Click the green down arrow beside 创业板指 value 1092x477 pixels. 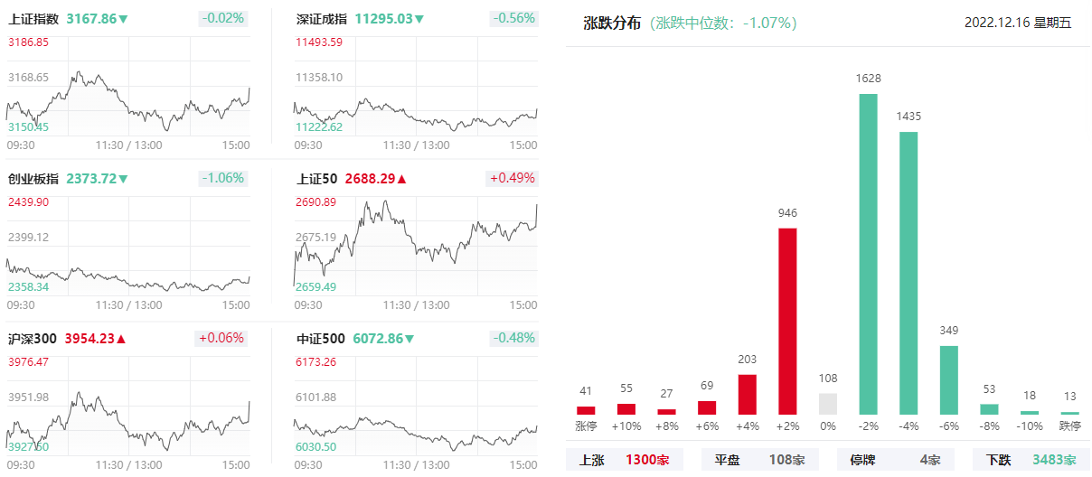[123, 179]
